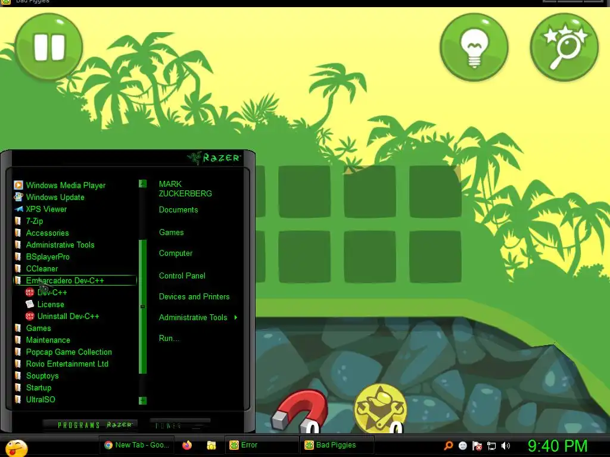Image resolution: width=610 pixels, height=457 pixels.
Task: Open Control Panel
Action: point(182,276)
